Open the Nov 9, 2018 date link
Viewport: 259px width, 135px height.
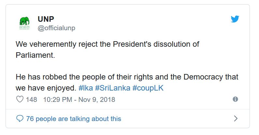click(x=96, y=100)
